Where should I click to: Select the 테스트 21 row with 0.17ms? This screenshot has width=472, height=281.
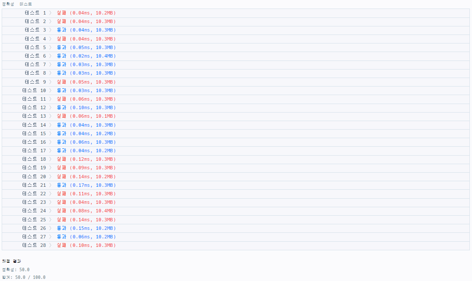[236, 185]
